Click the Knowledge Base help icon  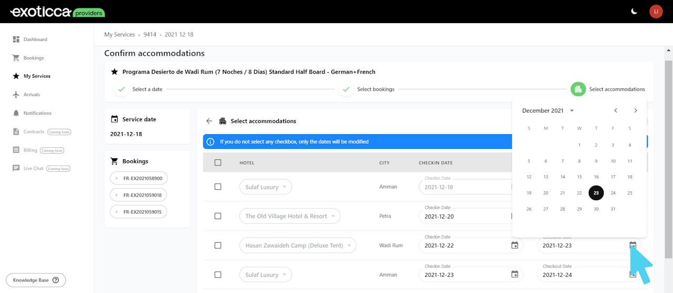(56, 280)
